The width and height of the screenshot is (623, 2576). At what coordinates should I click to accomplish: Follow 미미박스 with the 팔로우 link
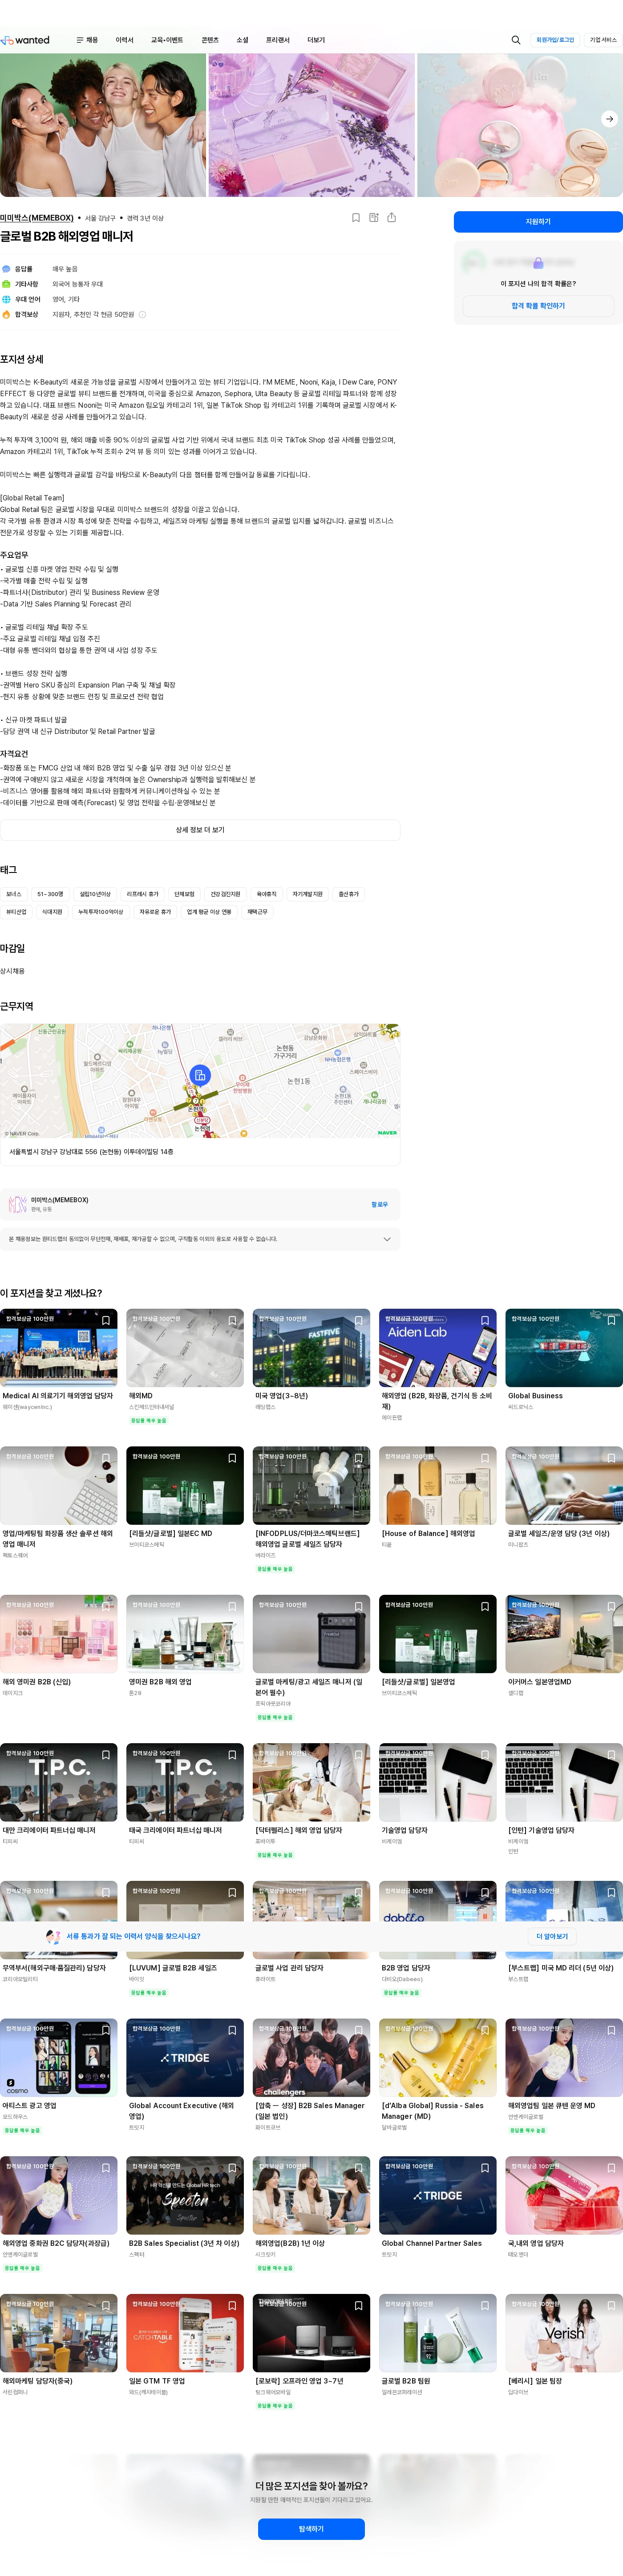click(x=380, y=1204)
